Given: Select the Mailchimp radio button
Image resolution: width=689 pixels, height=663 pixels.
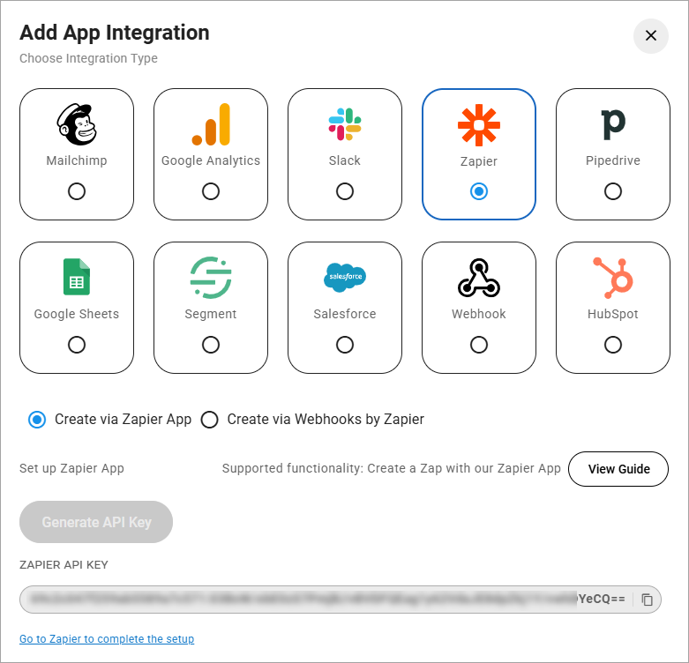Looking at the screenshot, I should [77, 191].
